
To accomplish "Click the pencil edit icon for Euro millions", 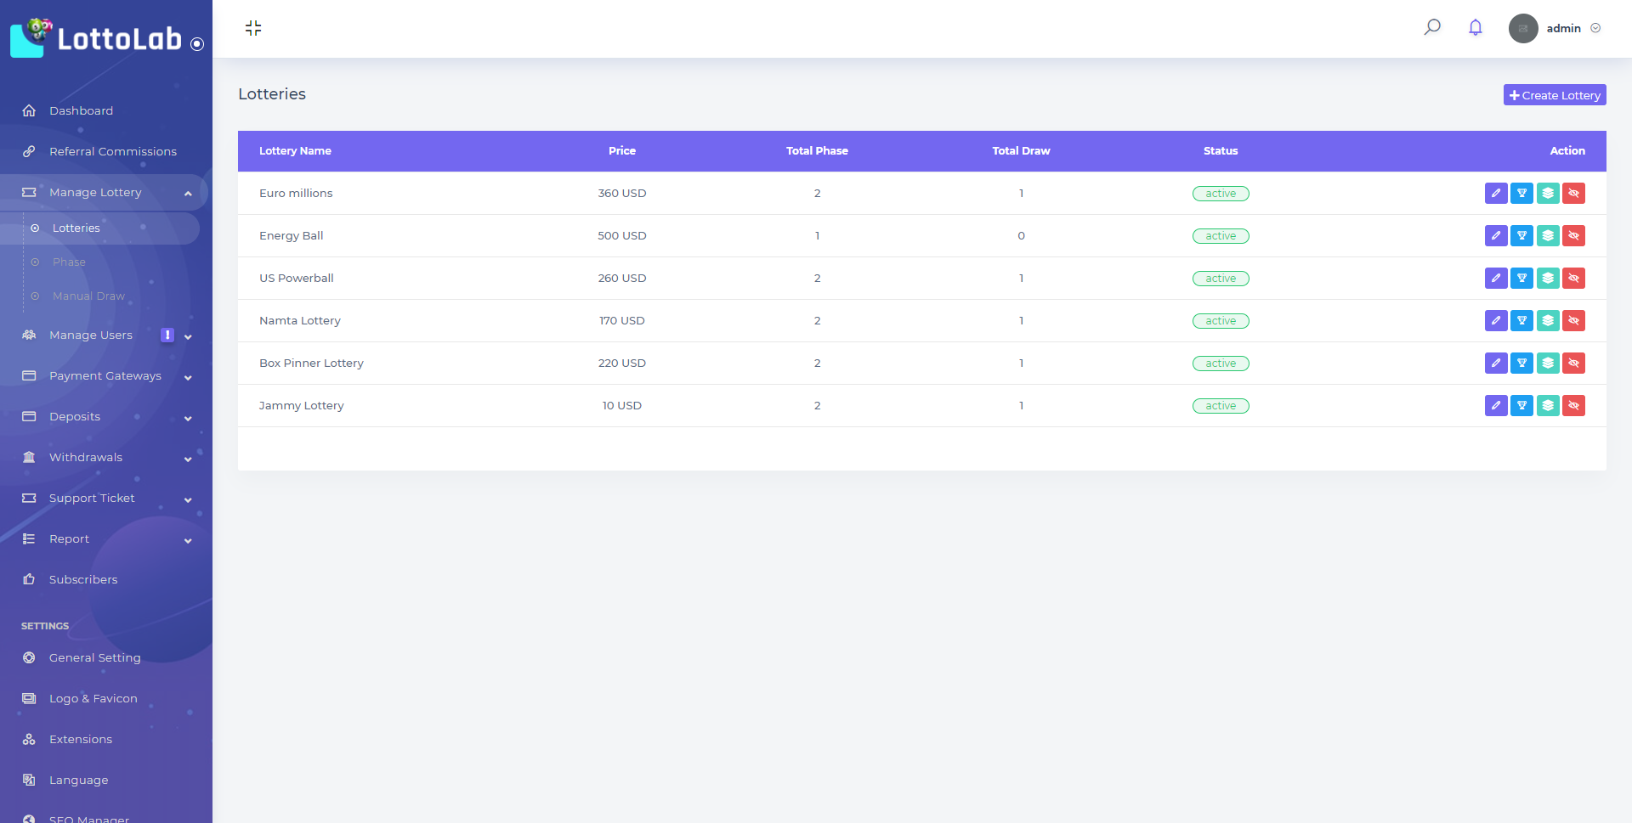I will (1495, 194).
